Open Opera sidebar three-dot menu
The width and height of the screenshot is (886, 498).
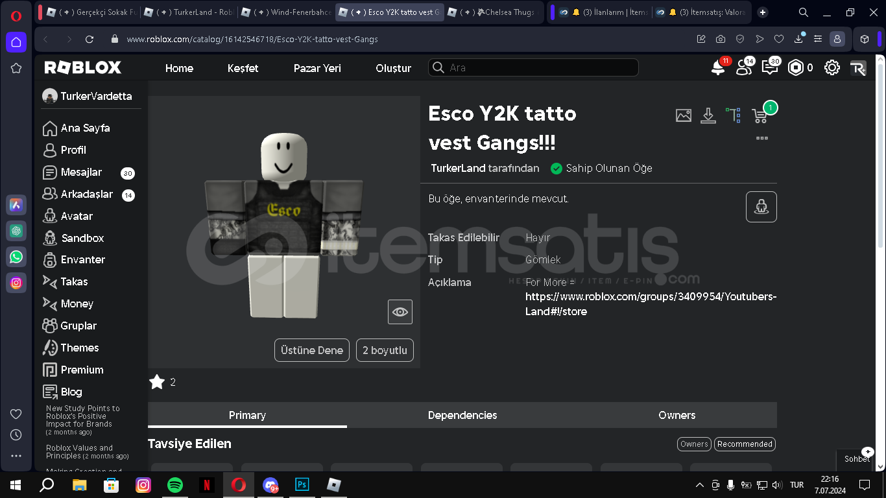click(x=16, y=456)
